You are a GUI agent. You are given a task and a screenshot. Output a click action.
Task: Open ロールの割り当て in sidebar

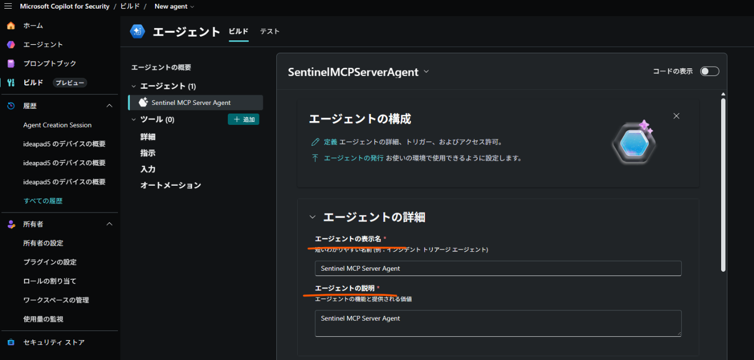pos(50,281)
